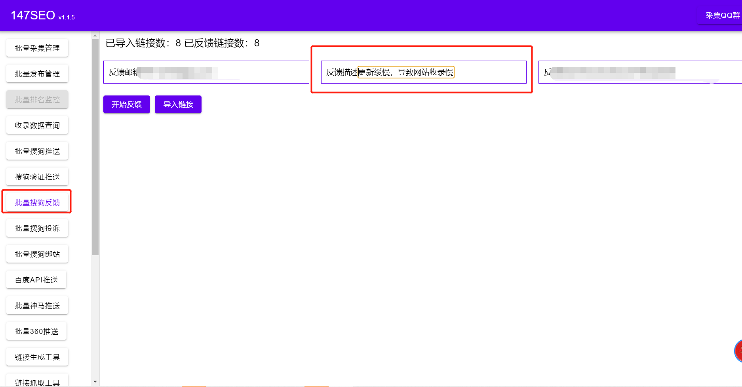This screenshot has height=387, width=742.
Task: Click the 已导入链接数 count text
Action: tap(143, 43)
